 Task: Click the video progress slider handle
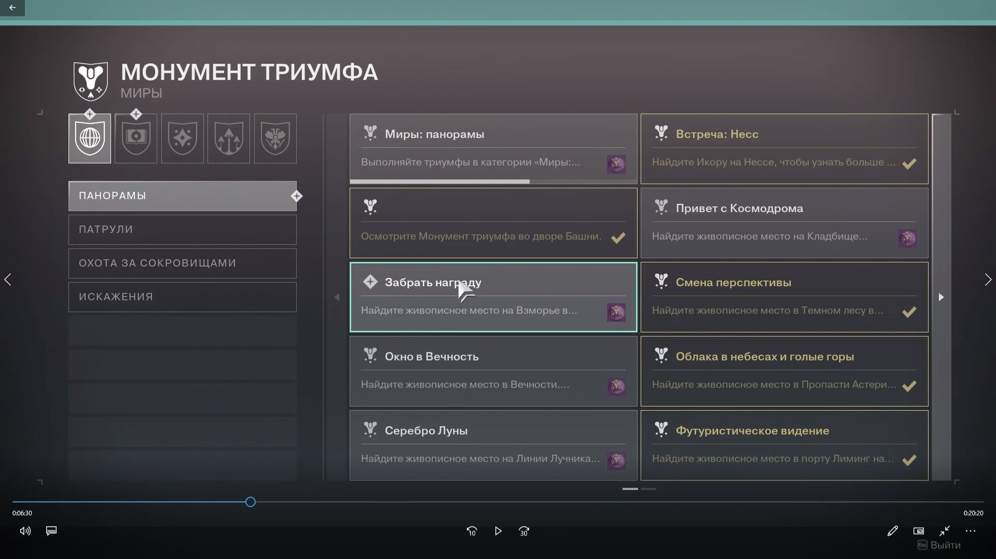[251, 502]
